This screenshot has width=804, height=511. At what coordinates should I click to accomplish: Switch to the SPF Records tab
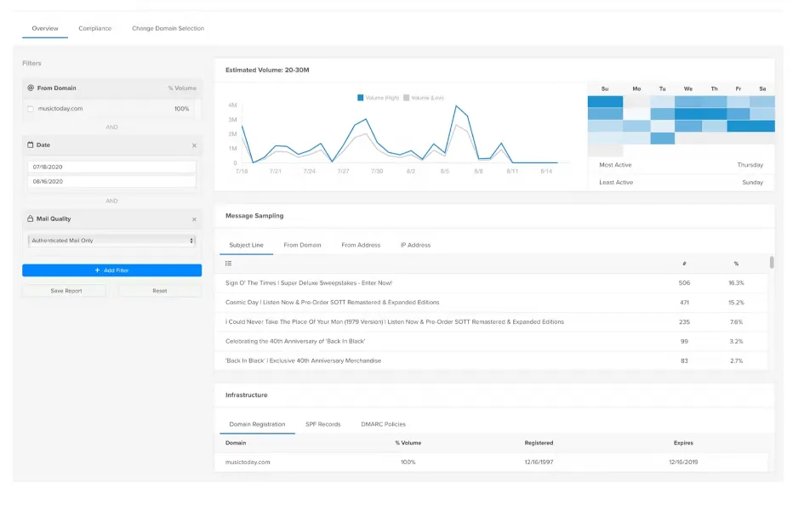tap(323, 424)
